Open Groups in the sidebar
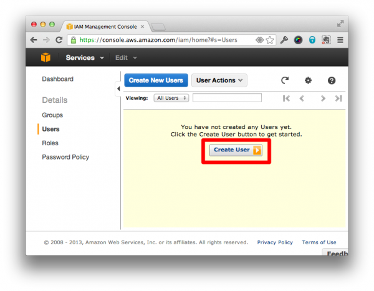 click(x=52, y=115)
